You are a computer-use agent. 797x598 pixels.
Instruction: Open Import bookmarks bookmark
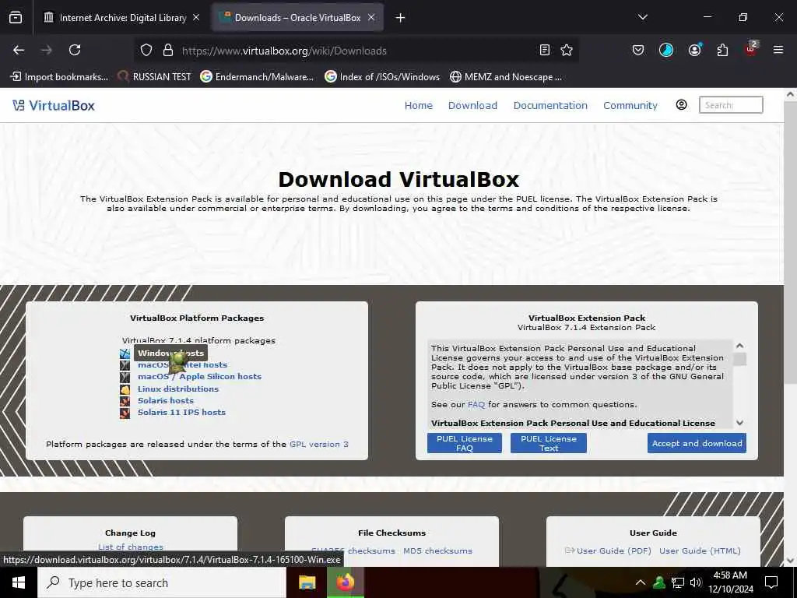[59, 77]
